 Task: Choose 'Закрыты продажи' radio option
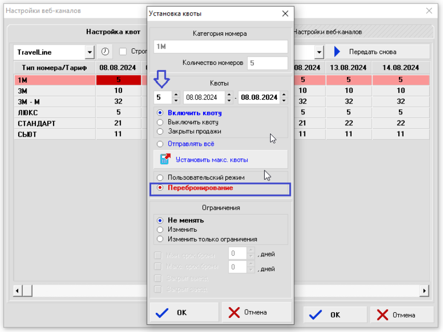(x=160, y=131)
